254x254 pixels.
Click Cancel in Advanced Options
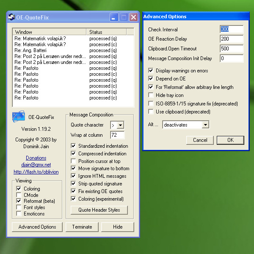pyautogui.click(x=200, y=140)
